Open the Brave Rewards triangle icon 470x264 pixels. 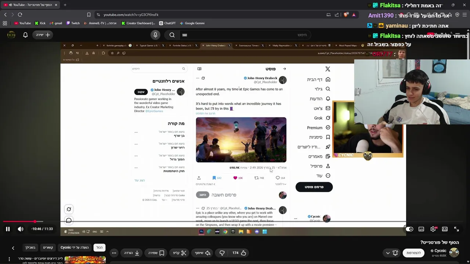click(354, 15)
